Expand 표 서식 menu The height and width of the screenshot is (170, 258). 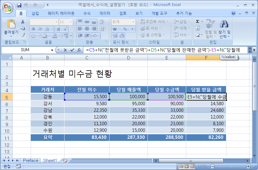pyautogui.click(x=151, y=28)
